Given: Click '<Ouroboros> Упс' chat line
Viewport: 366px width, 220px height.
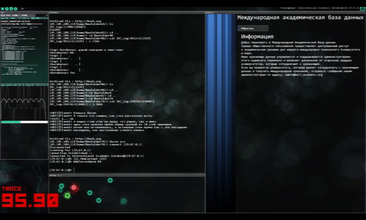Looking at the screenshot, I should pos(62,73).
